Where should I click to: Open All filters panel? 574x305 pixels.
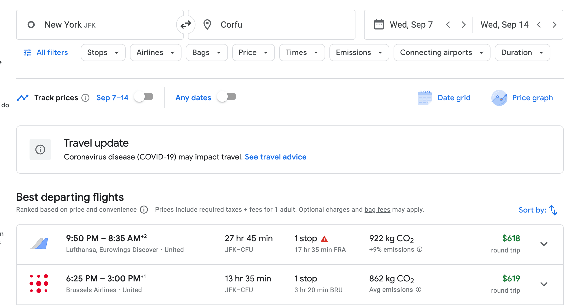click(x=46, y=53)
